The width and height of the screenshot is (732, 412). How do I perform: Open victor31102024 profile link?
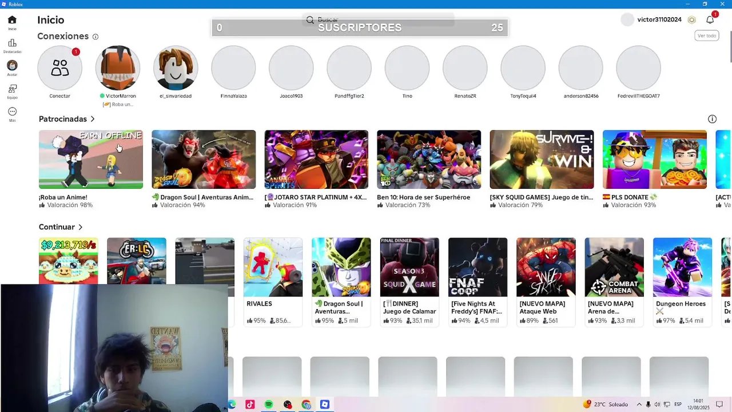point(659,19)
